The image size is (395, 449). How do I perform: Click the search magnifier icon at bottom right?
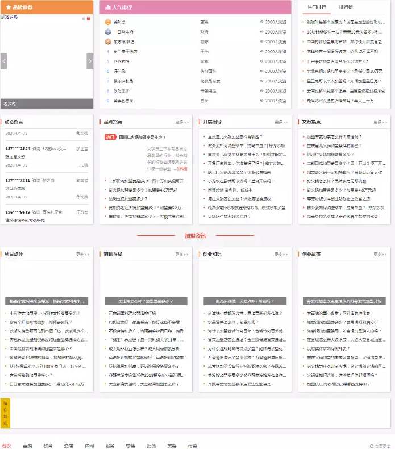coord(372,446)
